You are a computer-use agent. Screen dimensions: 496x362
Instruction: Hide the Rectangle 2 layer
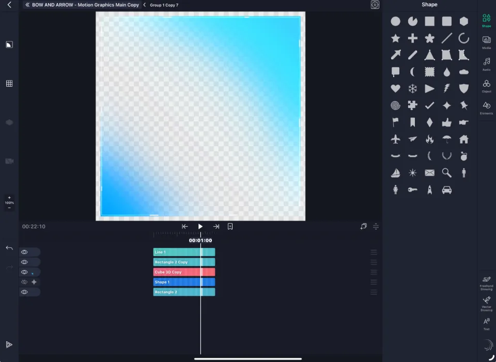pyautogui.click(x=24, y=292)
